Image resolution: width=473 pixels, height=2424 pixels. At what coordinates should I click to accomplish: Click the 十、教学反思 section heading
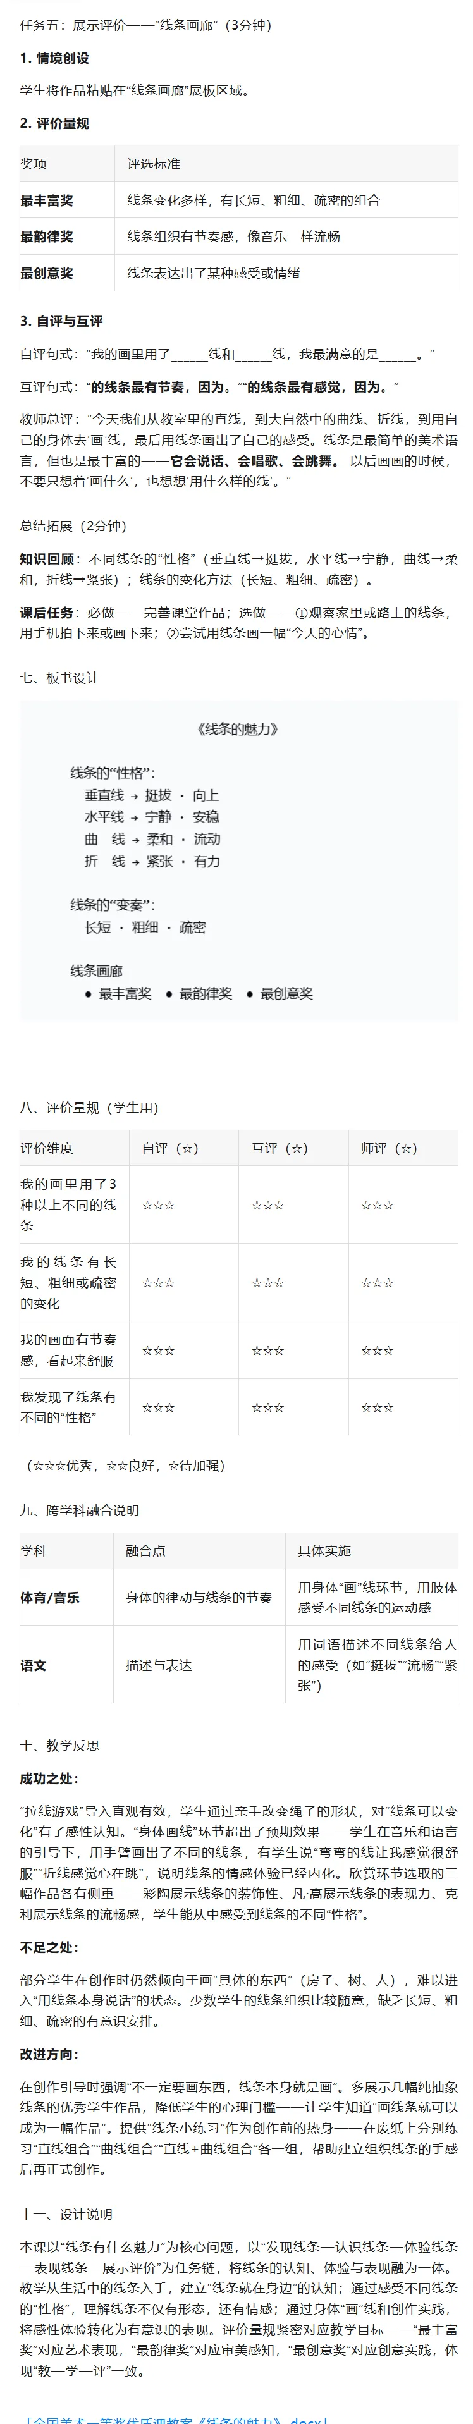coord(59,1746)
